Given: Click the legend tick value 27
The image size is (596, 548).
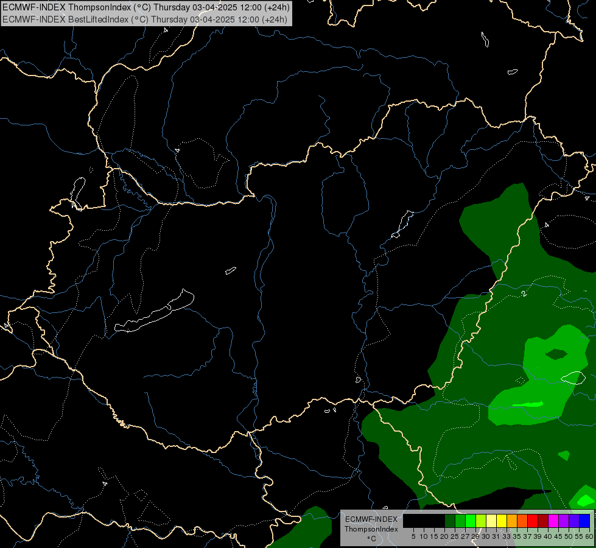Looking at the screenshot, I should pyautogui.click(x=466, y=536).
